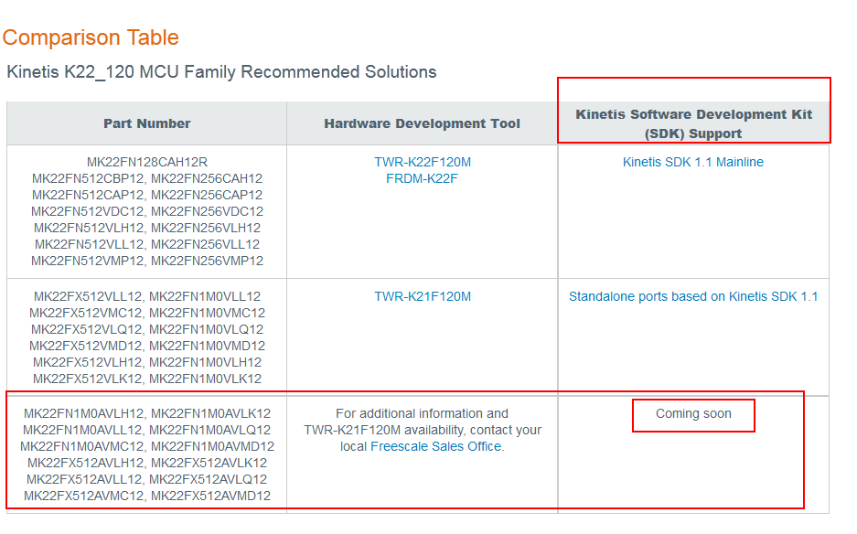The width and height of the screenshot is (857, 534).
Task: Click part number MK22FN128CAH12R
Action: (147, 162)
